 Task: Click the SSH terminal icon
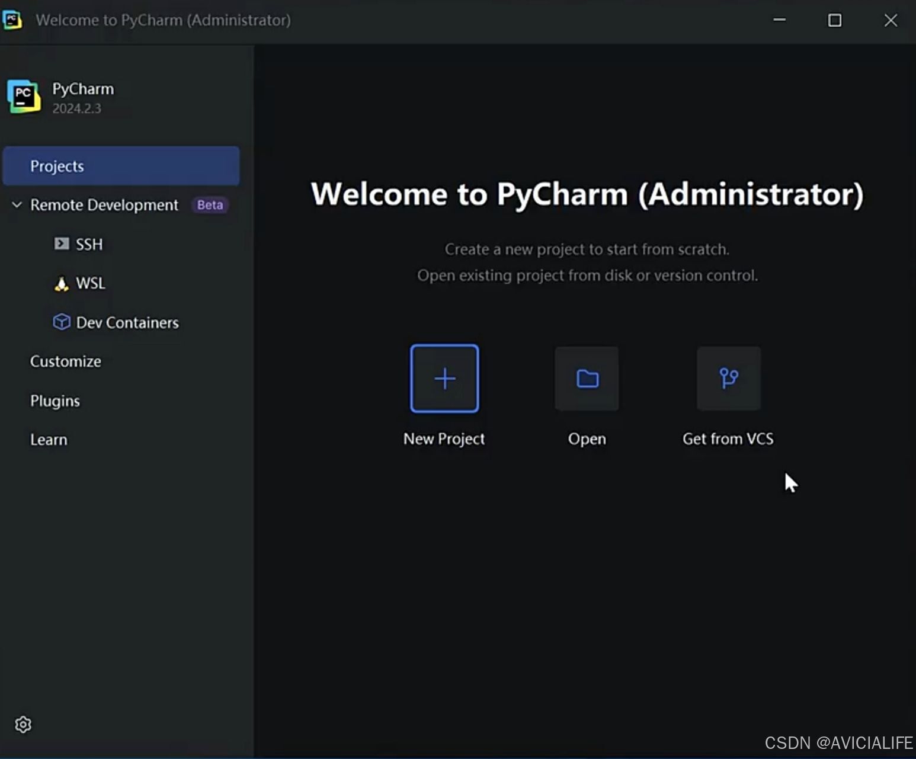61,244
